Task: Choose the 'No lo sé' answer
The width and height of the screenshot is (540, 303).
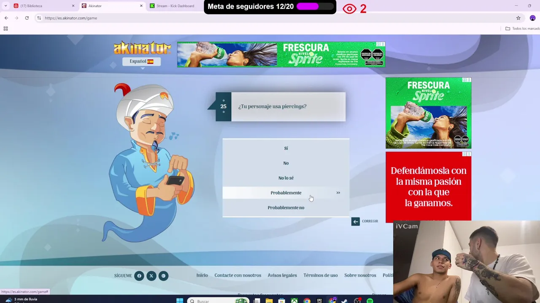Action: pos(286,178)
